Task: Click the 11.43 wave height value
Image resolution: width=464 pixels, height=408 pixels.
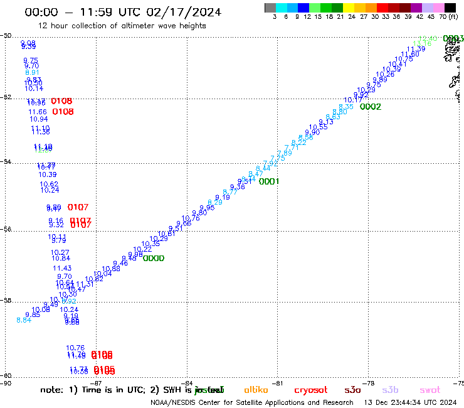Action: [x=62, y=268]
